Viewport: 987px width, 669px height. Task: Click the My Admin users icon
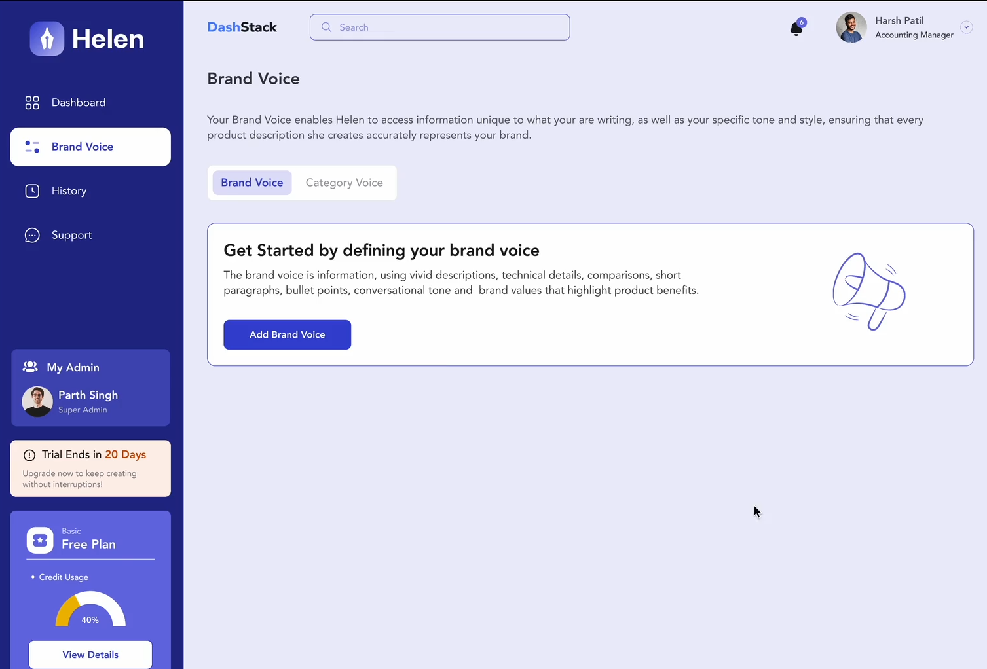click(x=30, y=367)
